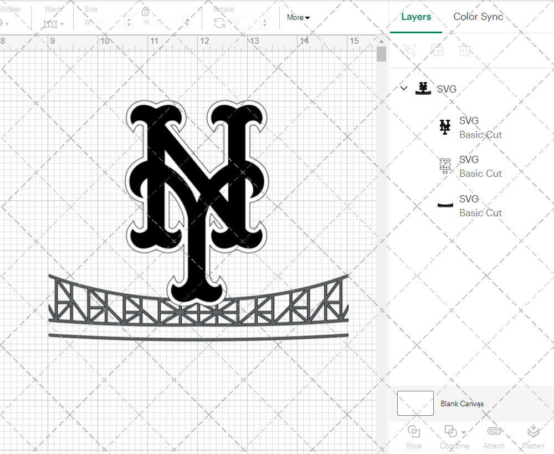
Task: Switch to the Color Sync tab
Action: tap(478, 17)
